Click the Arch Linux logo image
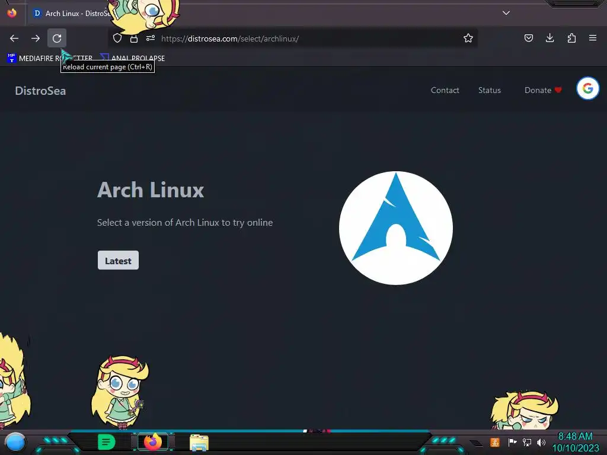 (x=395, y=228)
